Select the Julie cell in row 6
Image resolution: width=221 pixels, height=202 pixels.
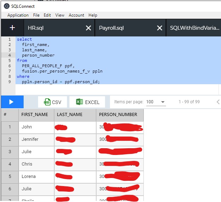click(x=36, y=189)
